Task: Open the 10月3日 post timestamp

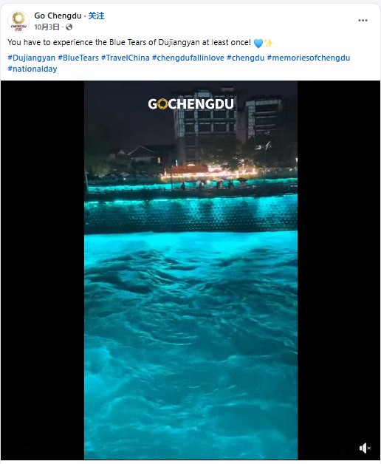Action: pyautogui.click(x=47, y=27)
